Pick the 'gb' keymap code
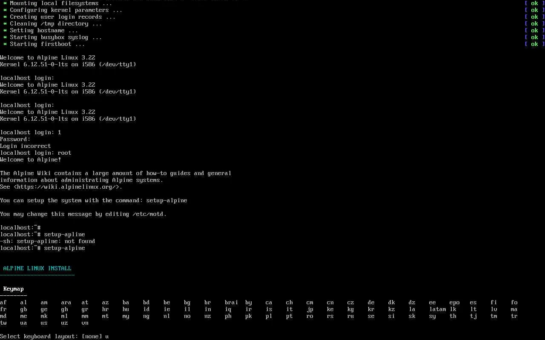The width and height of the screenshot is (545, 340). coord(24,309)
